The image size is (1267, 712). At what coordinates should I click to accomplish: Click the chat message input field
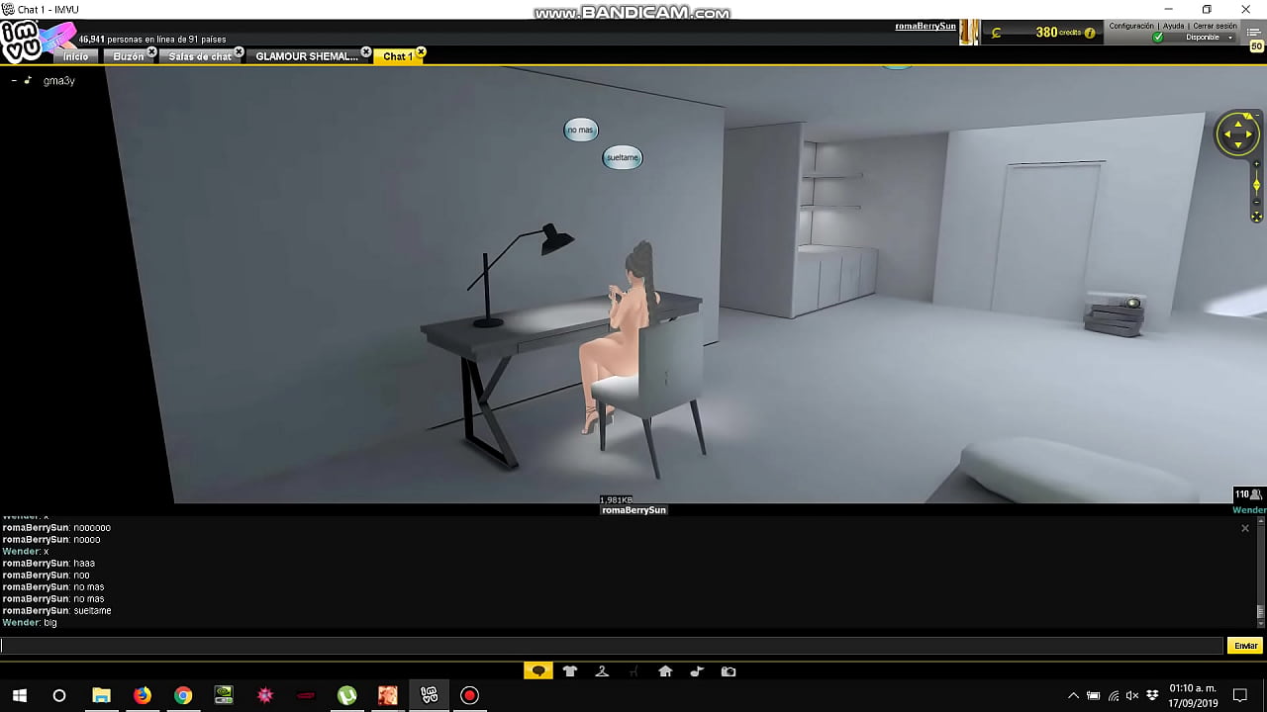tap(612, 646)
